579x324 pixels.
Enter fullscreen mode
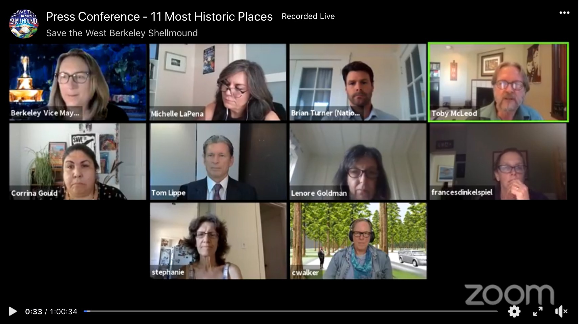pyautogui.click(x=538, y=311)
